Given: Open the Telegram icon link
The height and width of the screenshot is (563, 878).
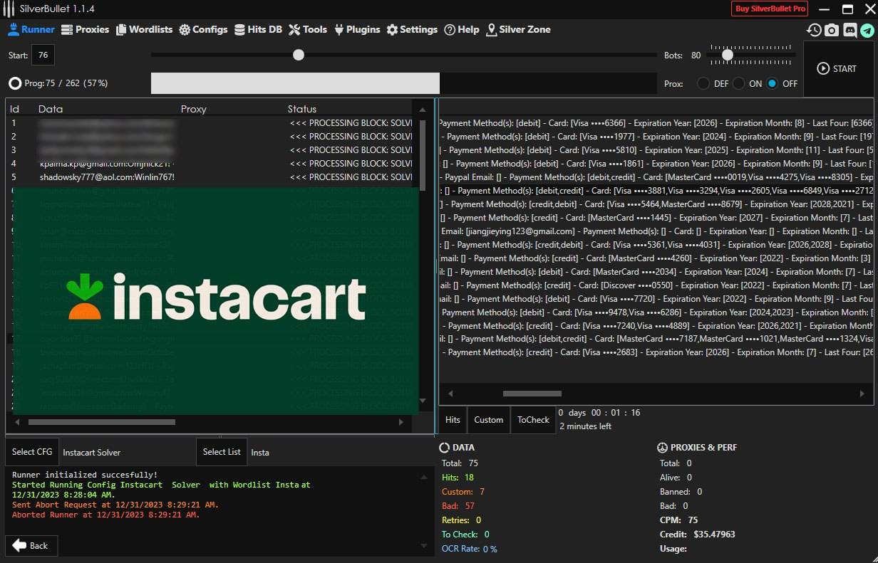Looking at the screenshot, I should pyautogui.click(x=867, y=30).
